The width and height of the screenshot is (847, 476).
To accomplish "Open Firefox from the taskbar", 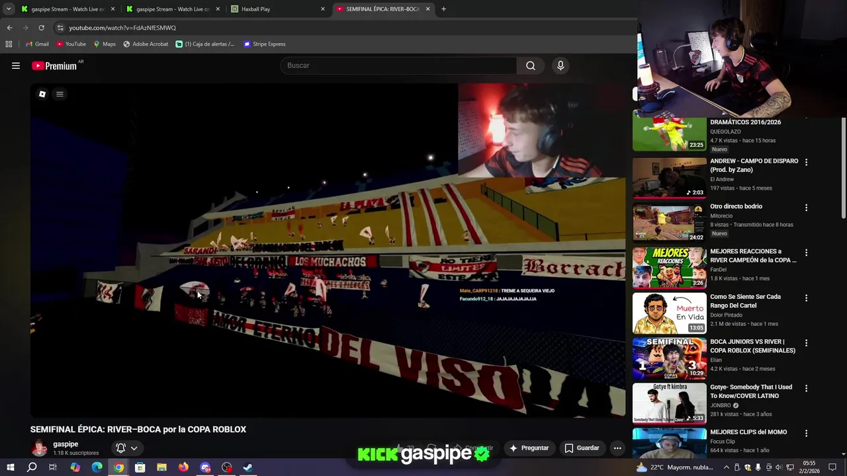I will (183, 467).
